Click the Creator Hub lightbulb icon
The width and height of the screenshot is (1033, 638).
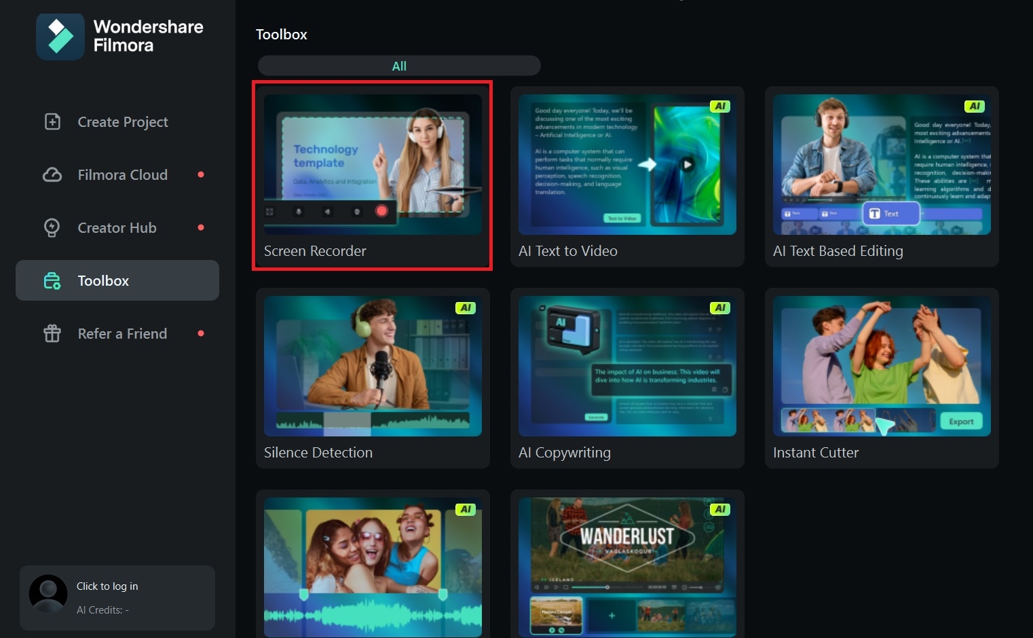coord(52,227)
